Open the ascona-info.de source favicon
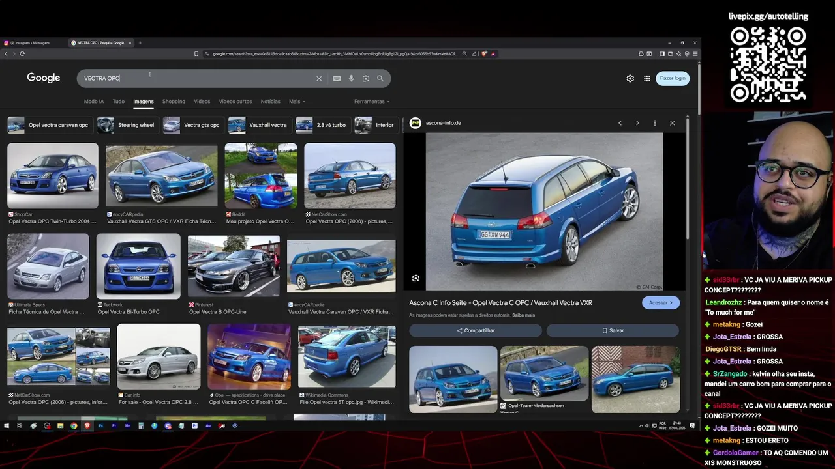The image size is (835, 469). 415,123
